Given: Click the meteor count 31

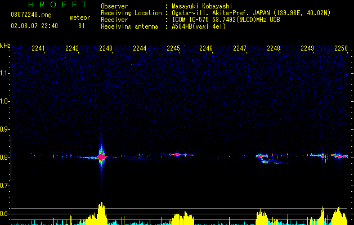Looking at the screenshot, I should click(x=82, y=26).
